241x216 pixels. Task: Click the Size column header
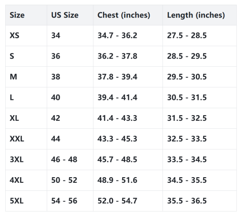coord(17,15)
